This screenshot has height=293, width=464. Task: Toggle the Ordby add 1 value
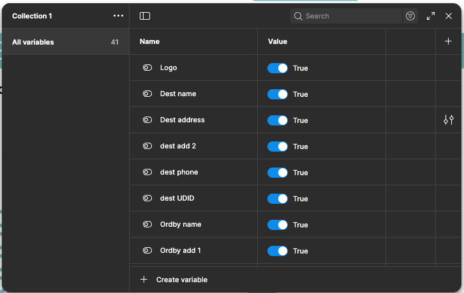click(278, 251)
